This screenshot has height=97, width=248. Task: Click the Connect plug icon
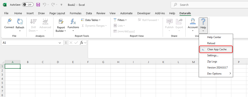pos(9,21)
